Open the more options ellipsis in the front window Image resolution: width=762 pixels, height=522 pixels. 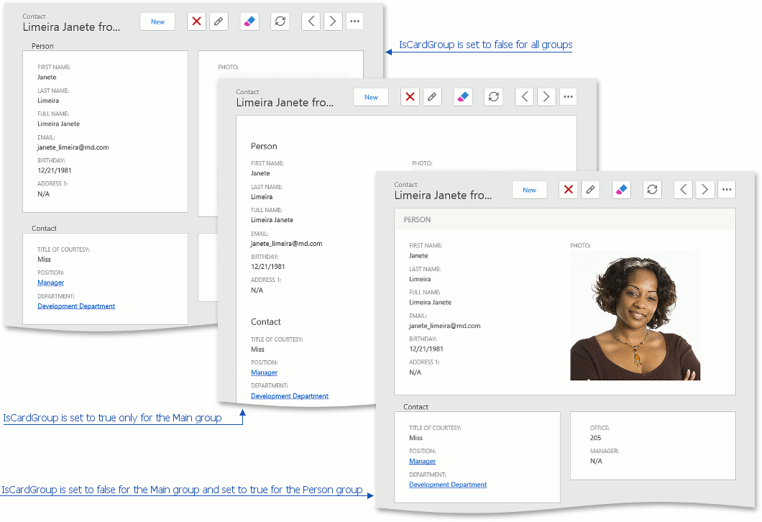[x=727, y=190]
